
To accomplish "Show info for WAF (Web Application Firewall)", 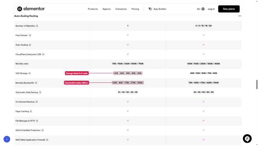I will [47, 140].
